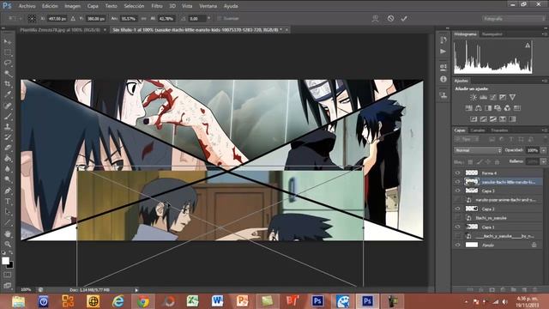Open the Relleno slider arrow

coord(543,161)
